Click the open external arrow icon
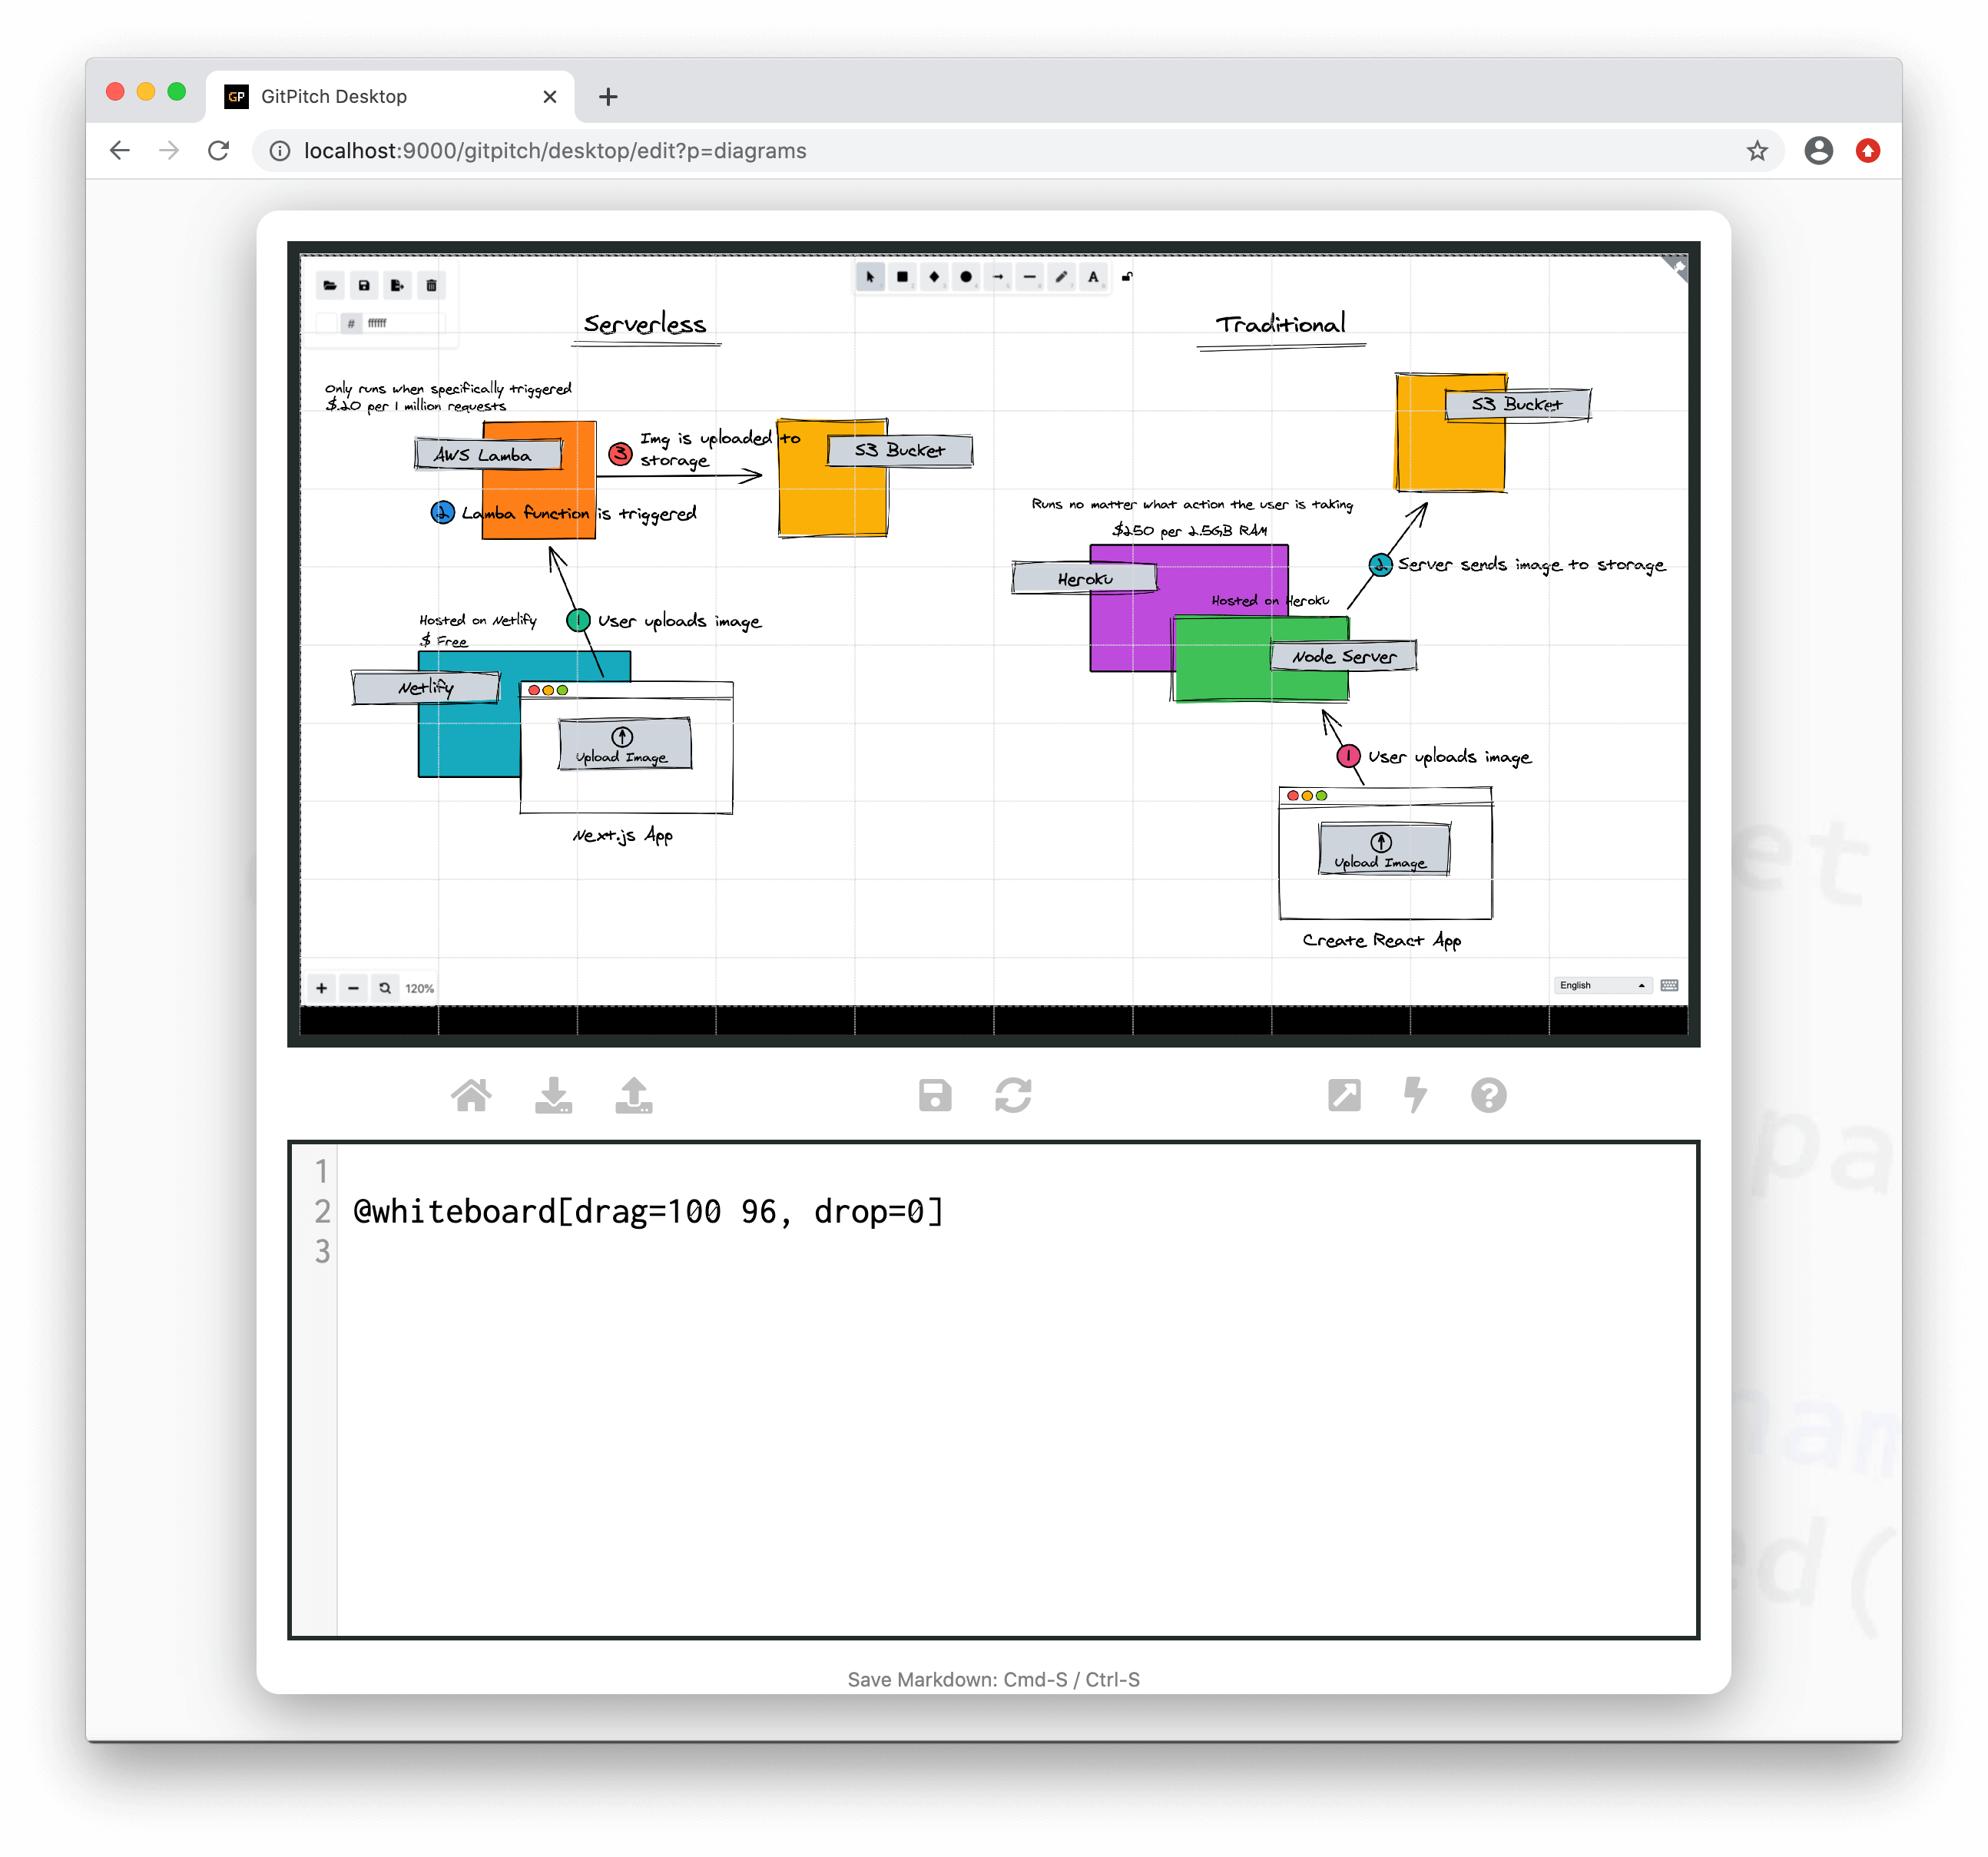Image resolution: width=1988 pixels, height=1857 pixels. (x=1345, y=1096)
